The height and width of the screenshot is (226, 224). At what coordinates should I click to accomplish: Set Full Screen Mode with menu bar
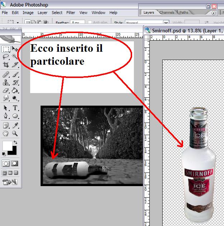[x=10, y=173]
